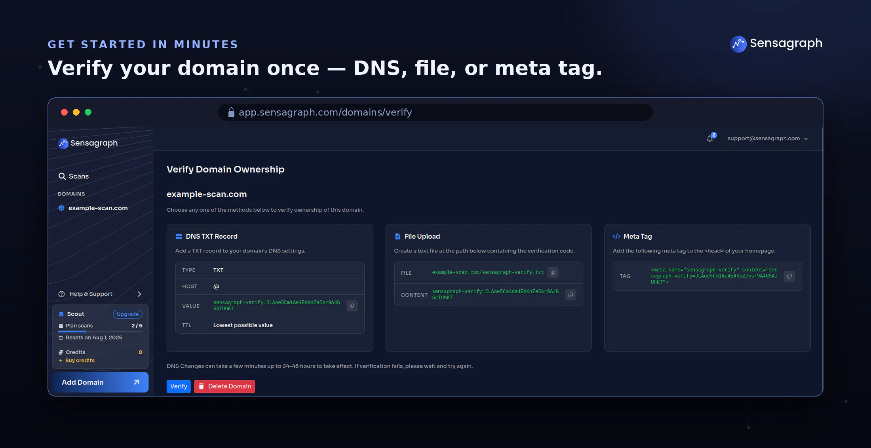Viewport: 871px width, 448px height.
Task: Copy the DNS TXT record value
Action: coord(352,306)
